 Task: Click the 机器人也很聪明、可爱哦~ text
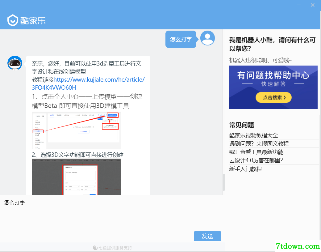coord(261,60)
